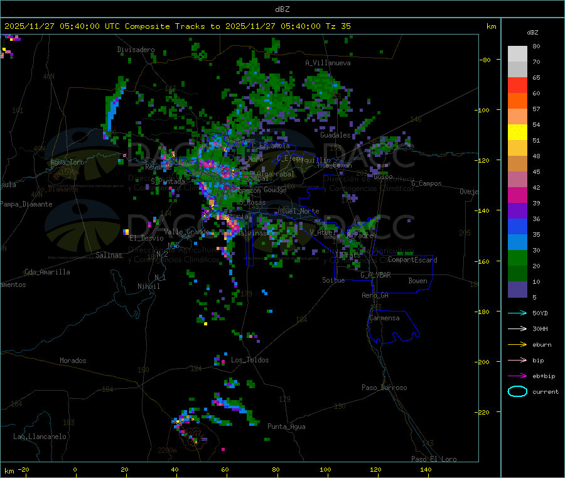
Task: Click the '100' tick on bottom axis
Action: click(325, 469)
